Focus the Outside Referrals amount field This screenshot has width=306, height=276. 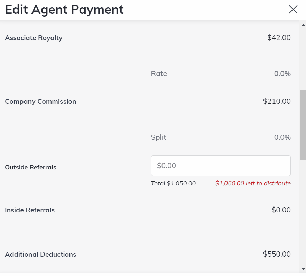click(x=221, y=166)
